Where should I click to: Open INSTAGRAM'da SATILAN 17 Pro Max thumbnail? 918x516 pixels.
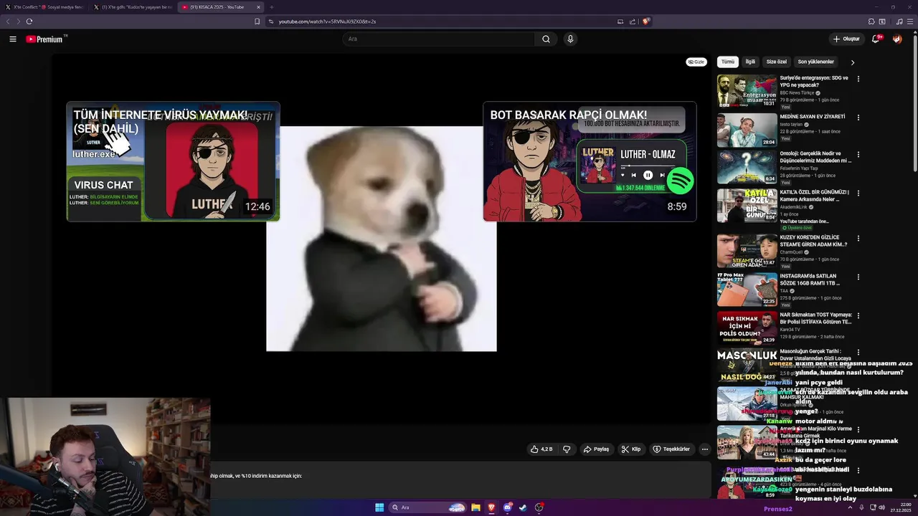[x=747, y=289]
